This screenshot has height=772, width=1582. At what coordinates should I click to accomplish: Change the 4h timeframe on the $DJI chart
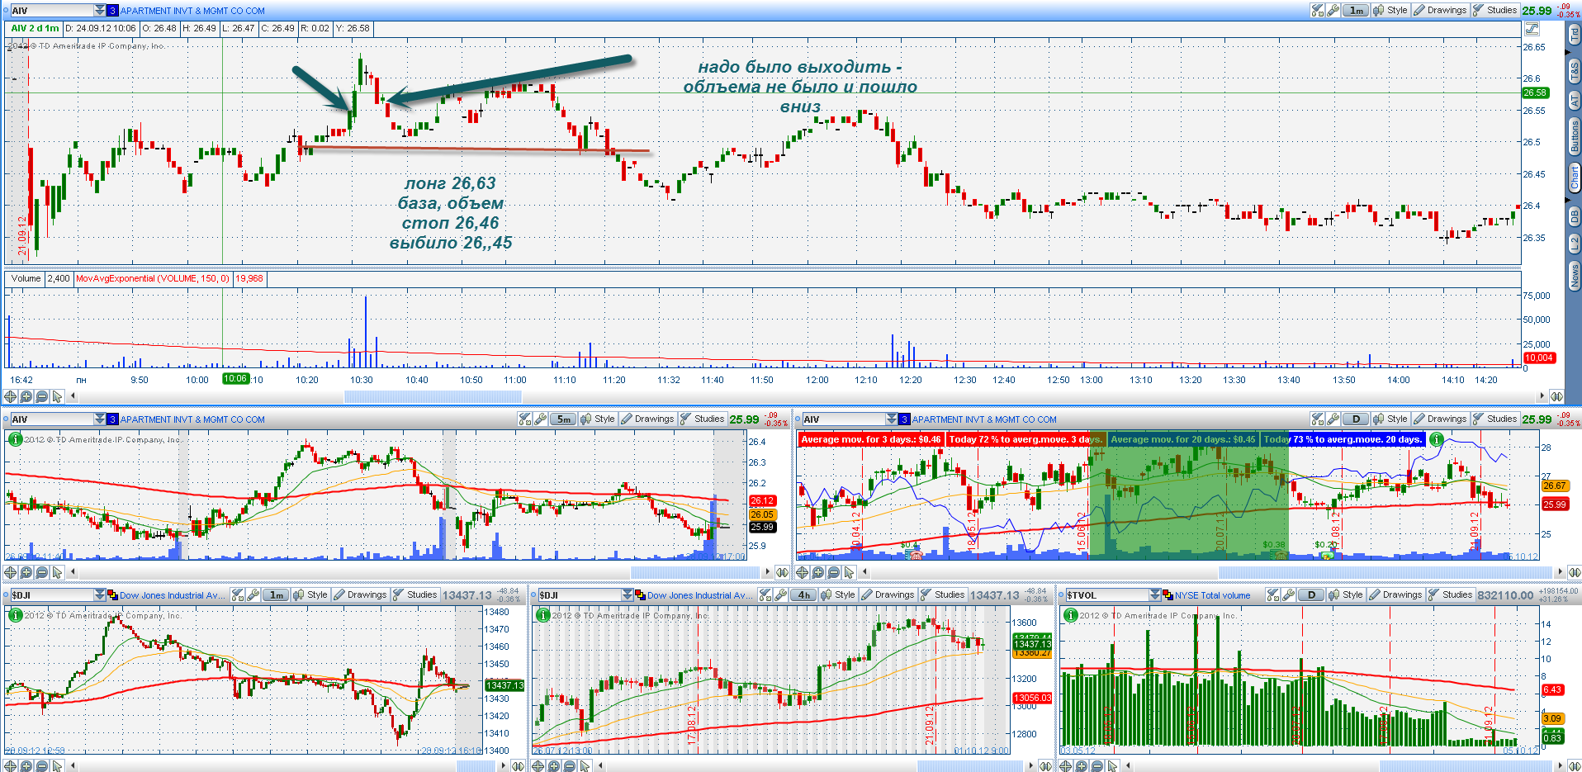(803, 595)
